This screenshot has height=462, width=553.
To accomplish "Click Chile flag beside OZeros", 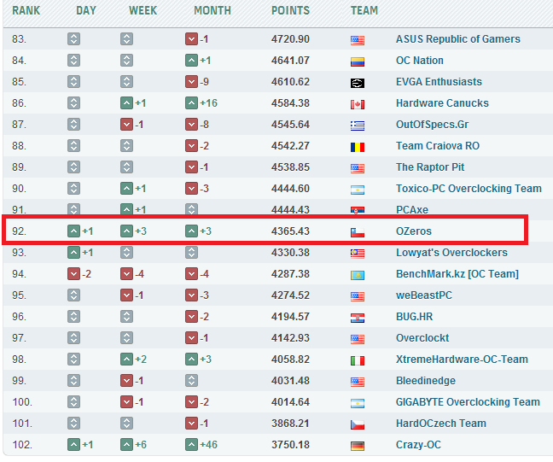I will (x=358, y=232).
